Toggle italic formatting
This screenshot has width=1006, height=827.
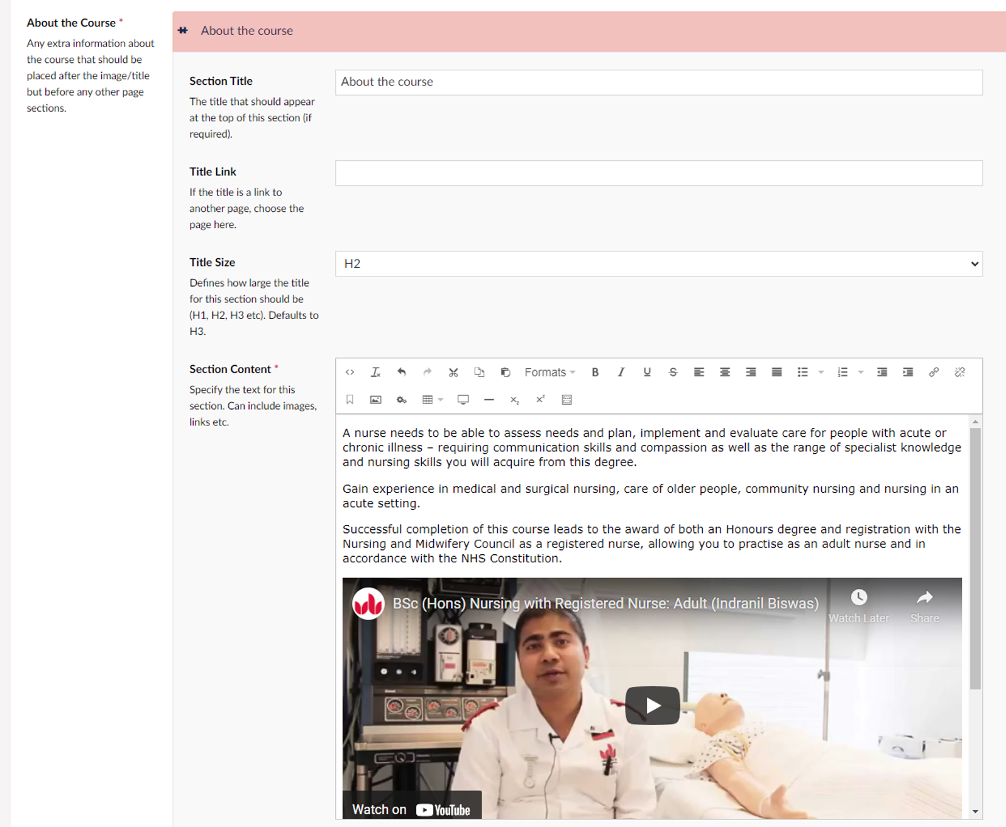tap(621, 372)
